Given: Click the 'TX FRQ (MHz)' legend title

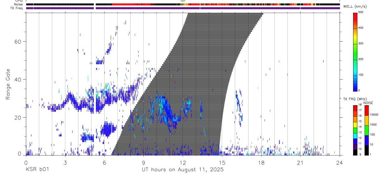Looking at the screenshot, I should tap(355, 99).
